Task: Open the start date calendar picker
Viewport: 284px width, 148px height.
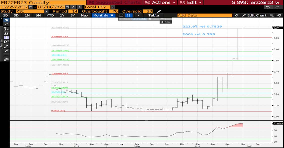Action: (x=31, y=7)
